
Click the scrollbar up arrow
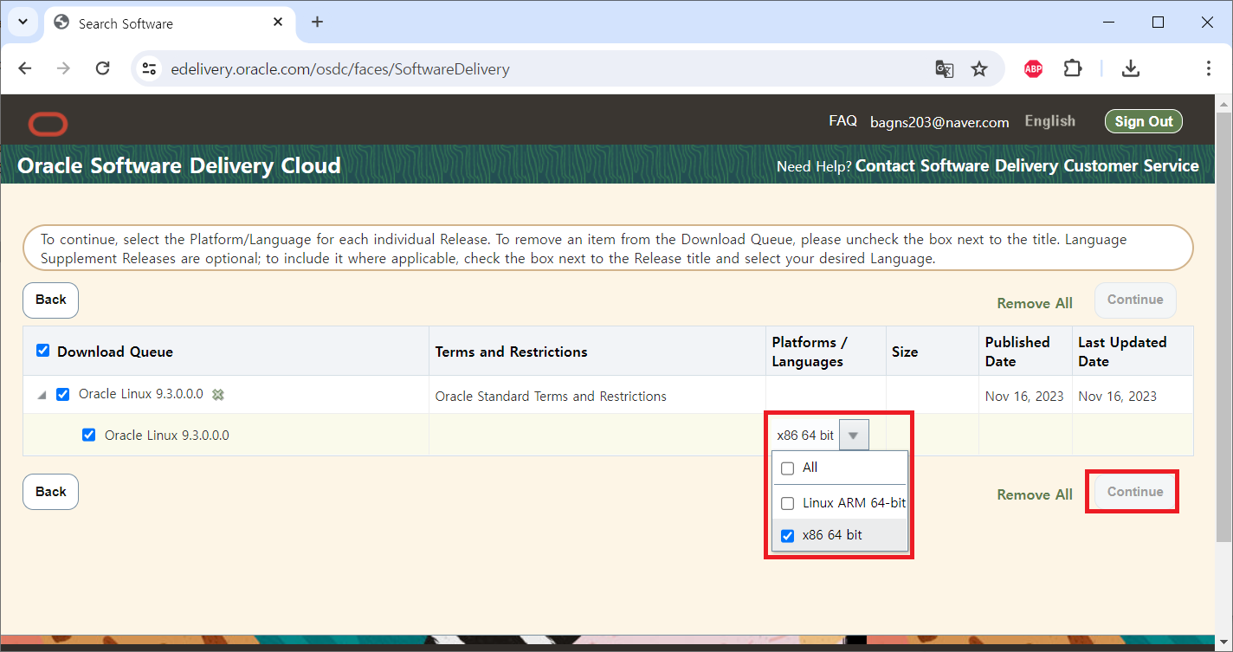(x=1224, y=102)
